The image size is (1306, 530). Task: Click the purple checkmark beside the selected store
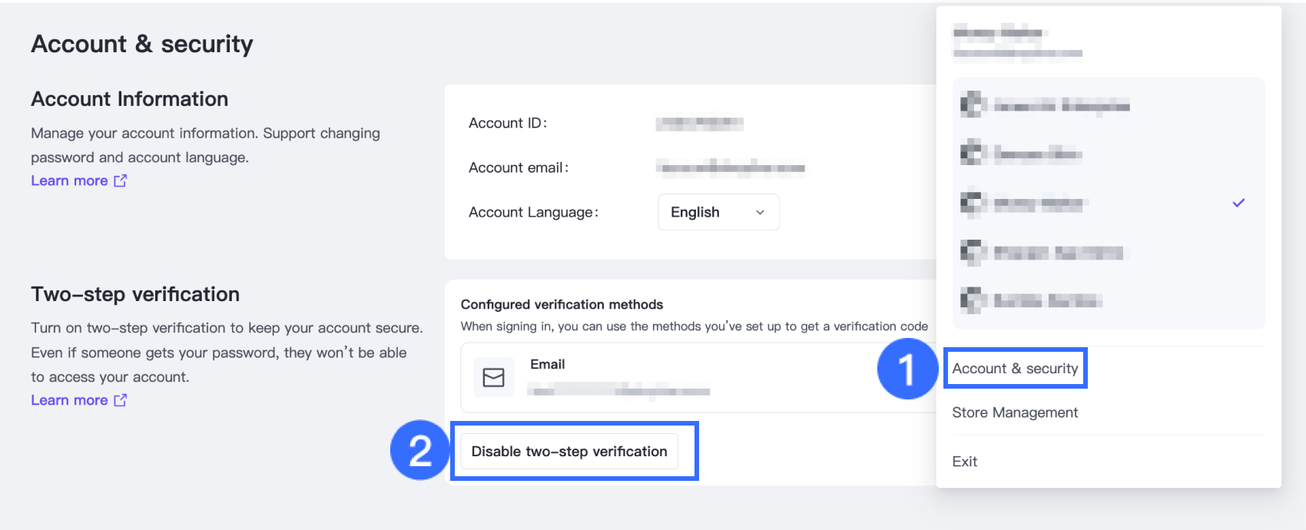pyautogui.click(x=1238, y=203)
